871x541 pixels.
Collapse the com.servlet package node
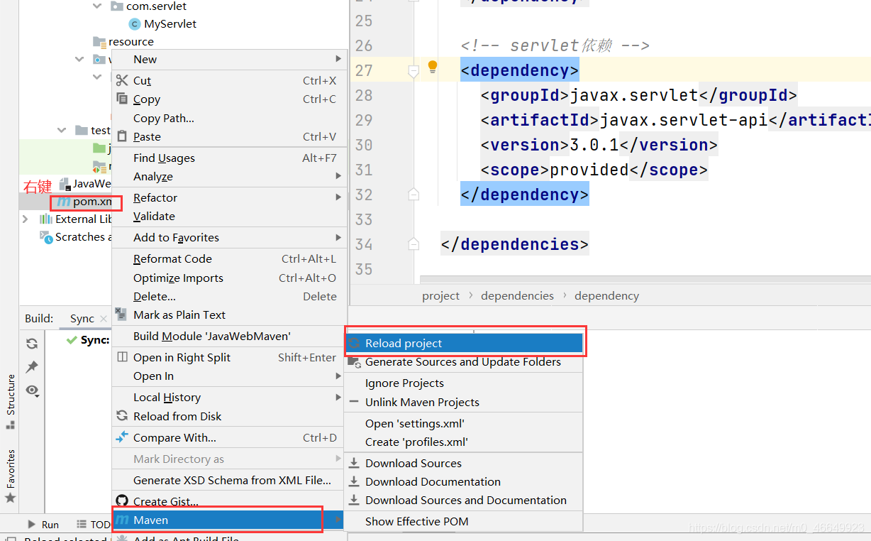pos(98,6)
